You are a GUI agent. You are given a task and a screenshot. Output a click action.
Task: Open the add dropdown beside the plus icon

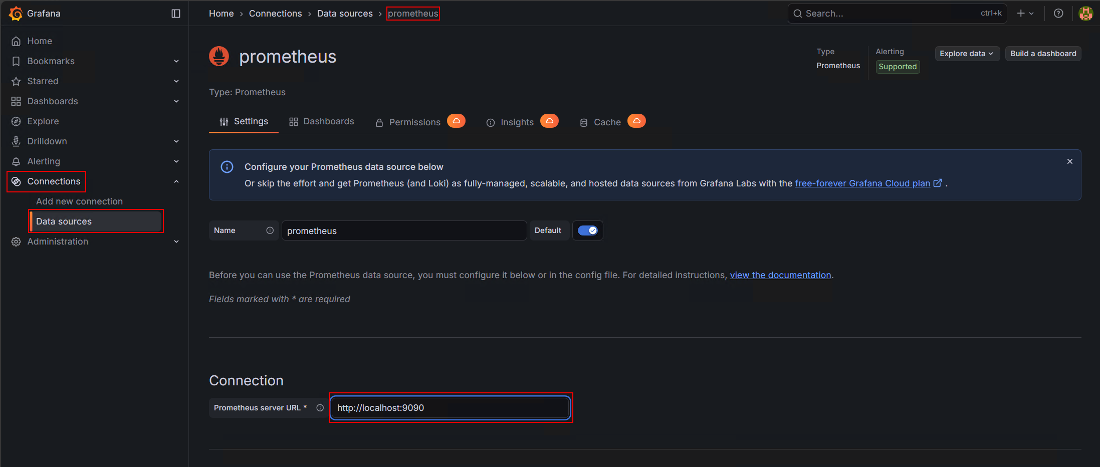(x=1030, y=14)
